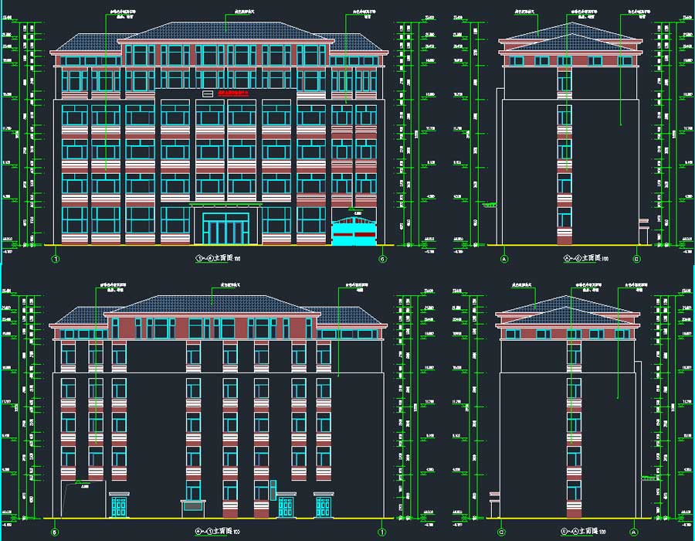Click the bottom-left rear elevation title label
The width and height of the screenshot is (695, 541).
pos(219,532)
